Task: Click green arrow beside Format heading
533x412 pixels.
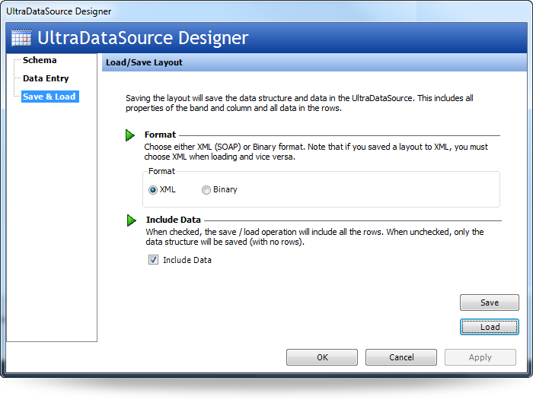Action: pos(130,135)
